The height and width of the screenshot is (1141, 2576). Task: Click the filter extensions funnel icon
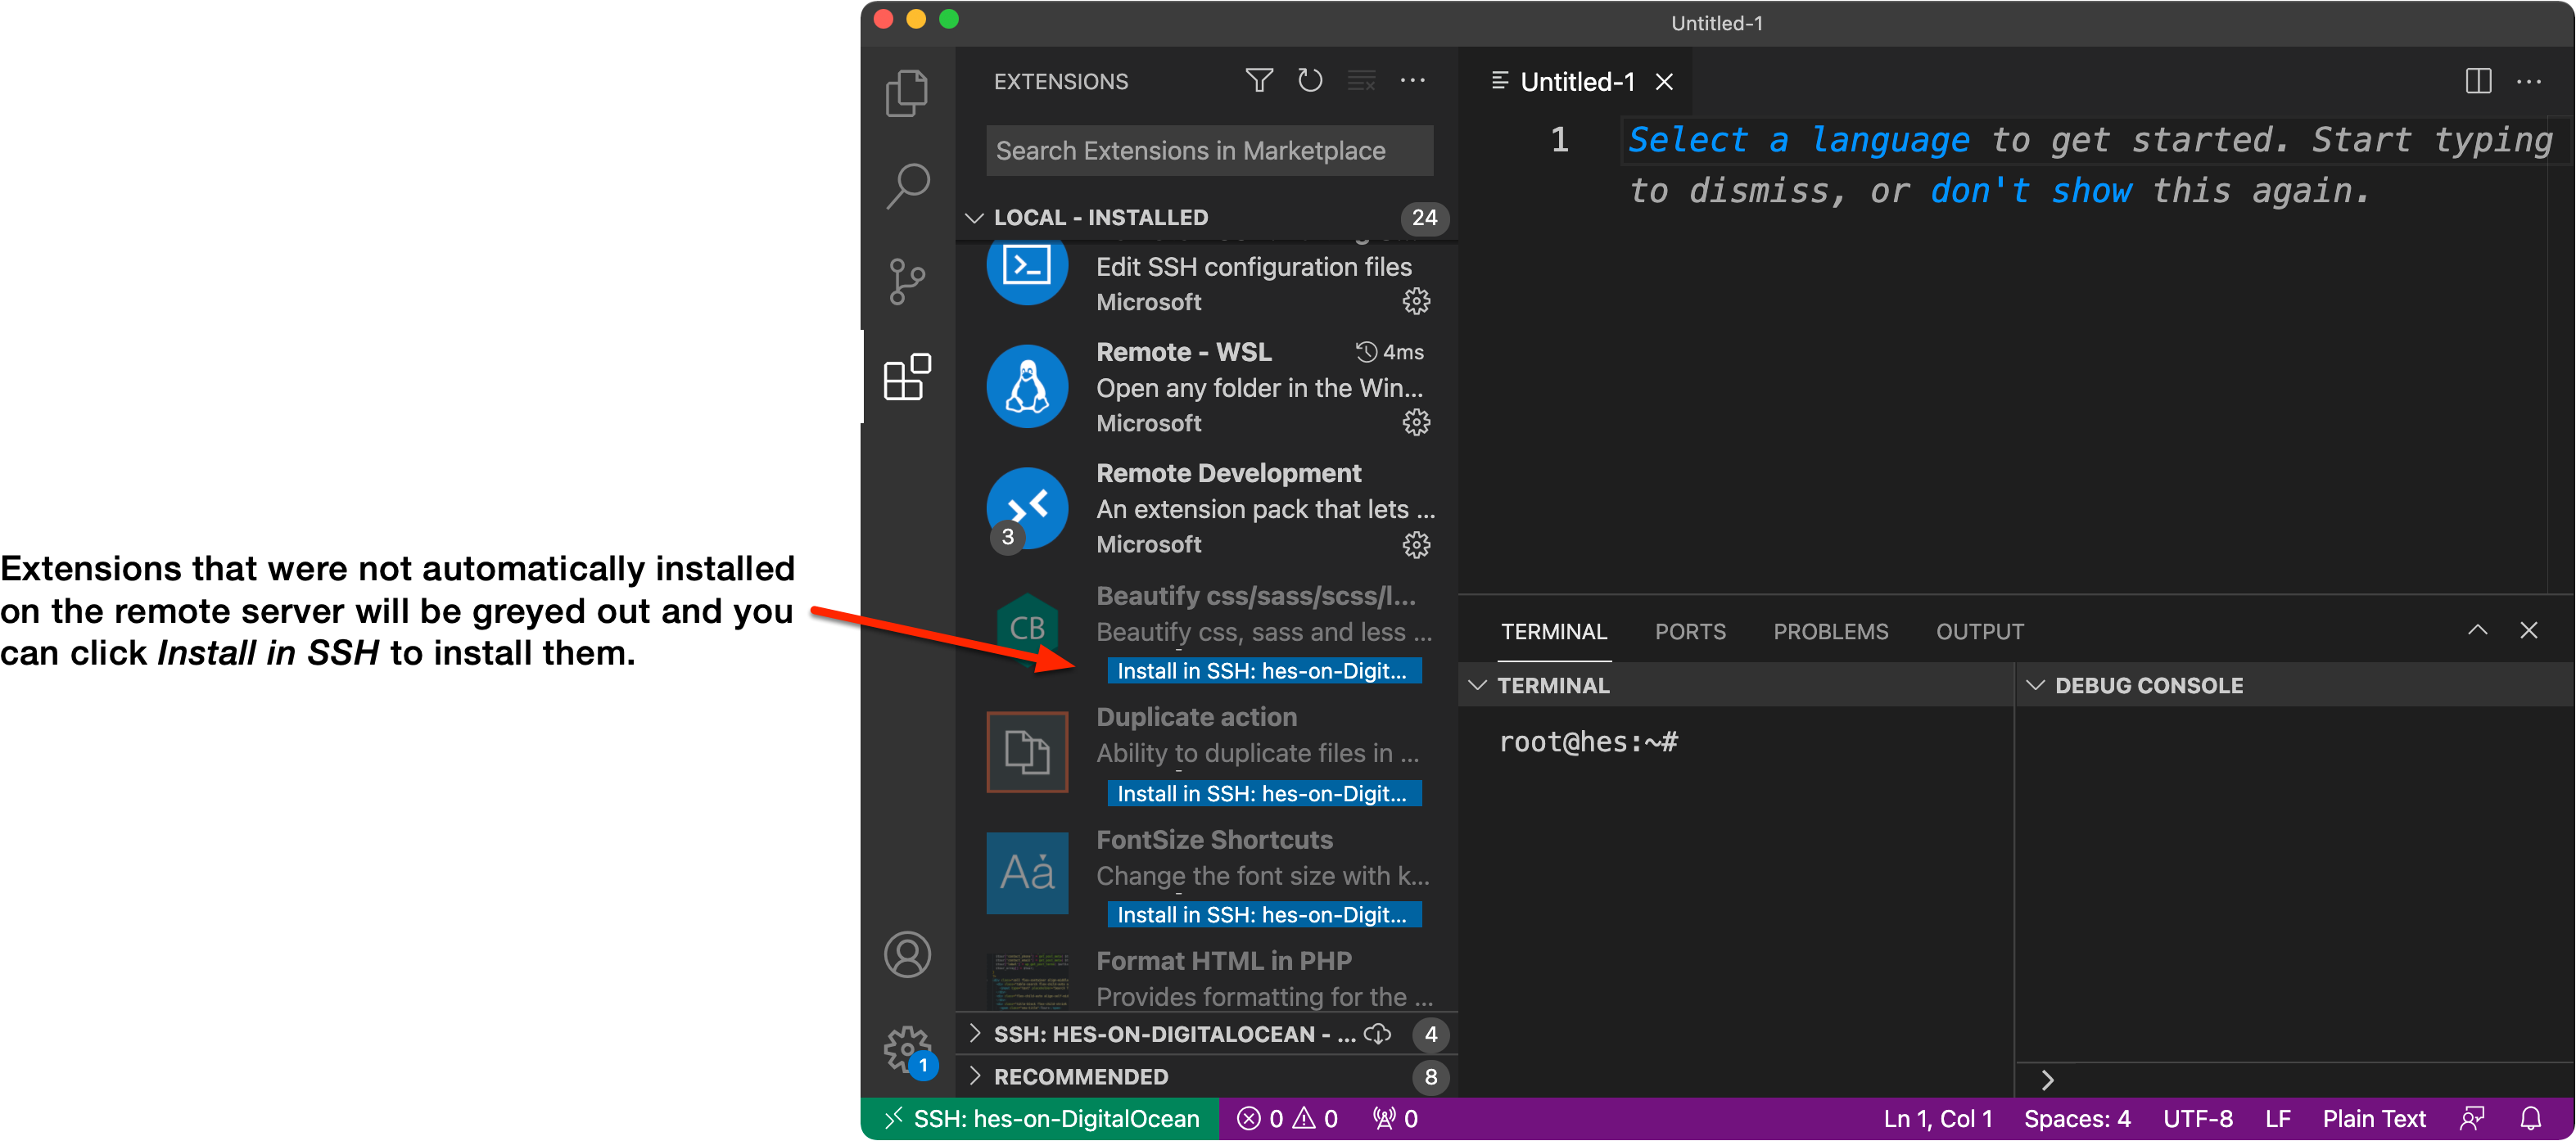click(1259, 80)
